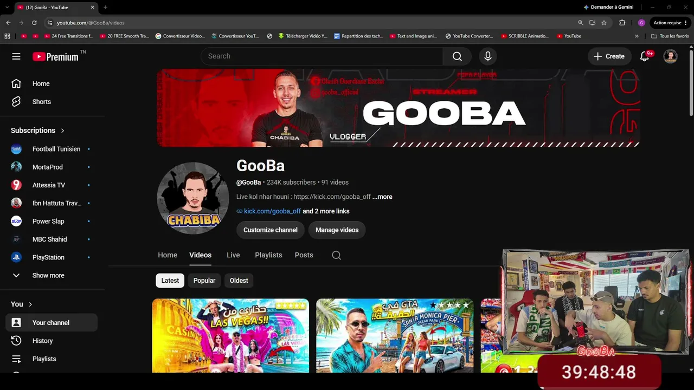
Task: Click the YouTube search field
Action: 322,56
